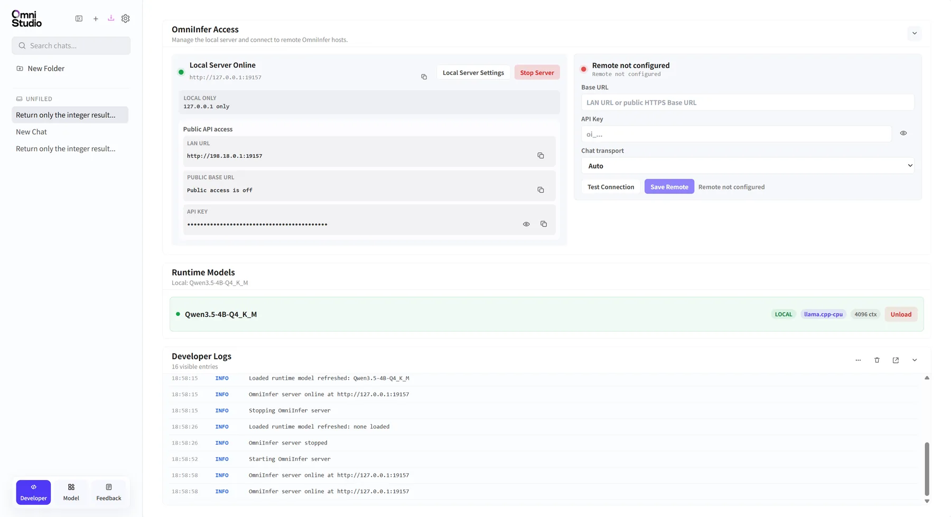Click the 4096 ctx badge
The width and height of the screenshot is (951, 517).
point(865,314)
